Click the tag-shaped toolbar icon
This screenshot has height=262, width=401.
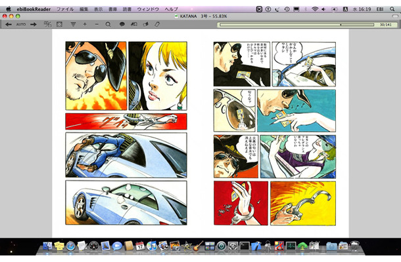click(x=157, y=24)
